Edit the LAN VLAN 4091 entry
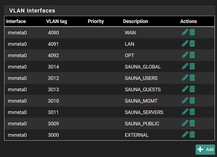The width and height of the screenshot is (217, 157). 185,44
